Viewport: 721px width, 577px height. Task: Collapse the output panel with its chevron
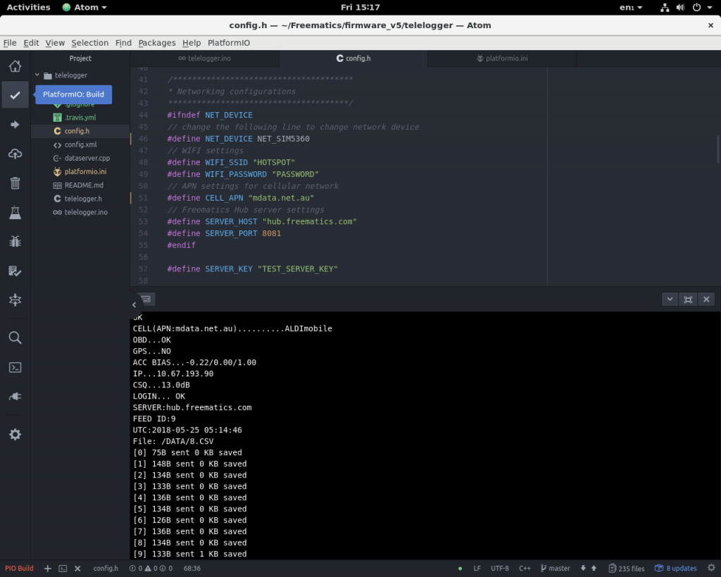pos(669,299)
